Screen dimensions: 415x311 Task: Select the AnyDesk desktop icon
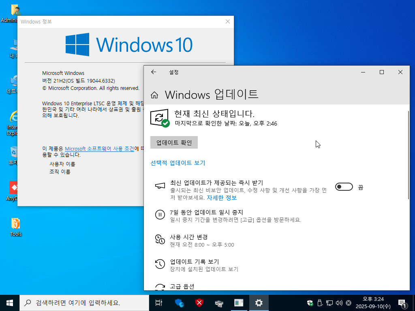pyautogui.click(x=12, y=191)
